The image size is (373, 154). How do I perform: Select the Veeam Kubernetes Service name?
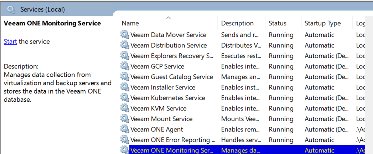click(x=168, y=98)
